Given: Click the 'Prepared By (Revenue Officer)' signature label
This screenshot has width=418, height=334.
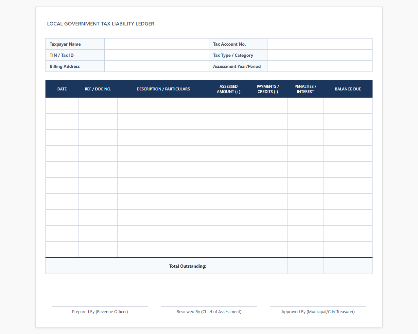Looking at the screenshot, I should tap(100, 312).
